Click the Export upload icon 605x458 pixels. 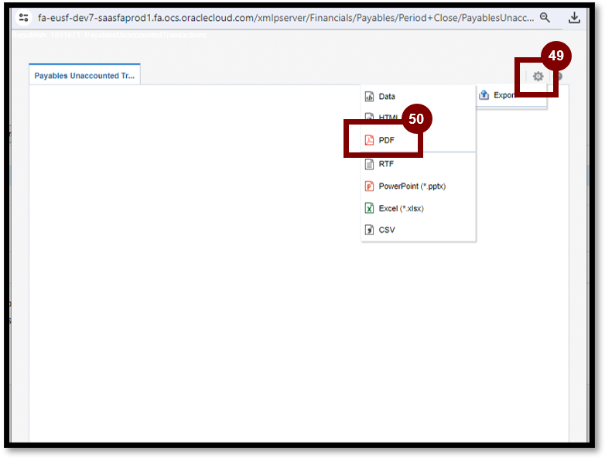(x=484, y=95)
